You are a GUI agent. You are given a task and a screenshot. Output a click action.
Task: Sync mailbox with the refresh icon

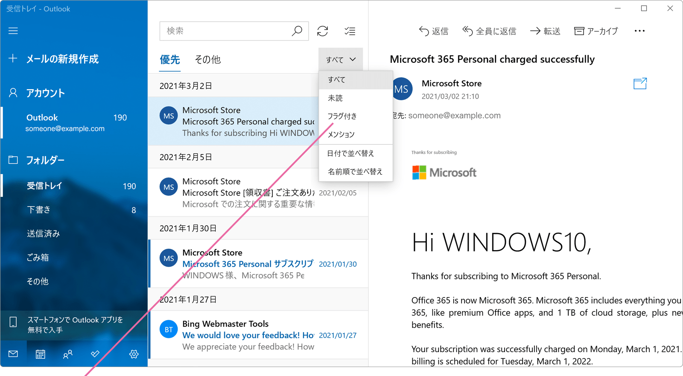click(x=323, y=31)
